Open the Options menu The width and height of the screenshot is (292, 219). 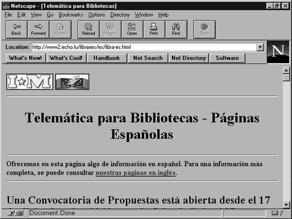97,15
